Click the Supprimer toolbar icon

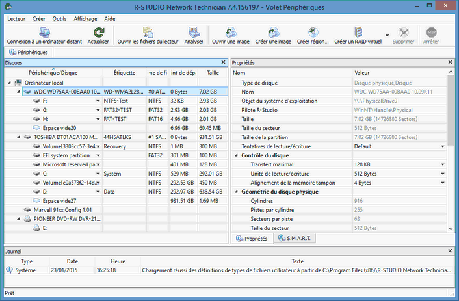403,33
